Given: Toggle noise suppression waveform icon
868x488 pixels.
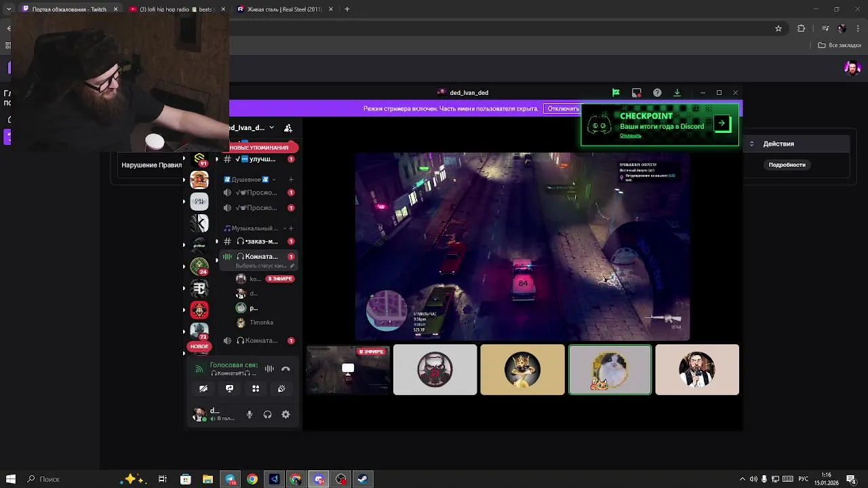Looking at the screenshot, I should coord(269,369).
